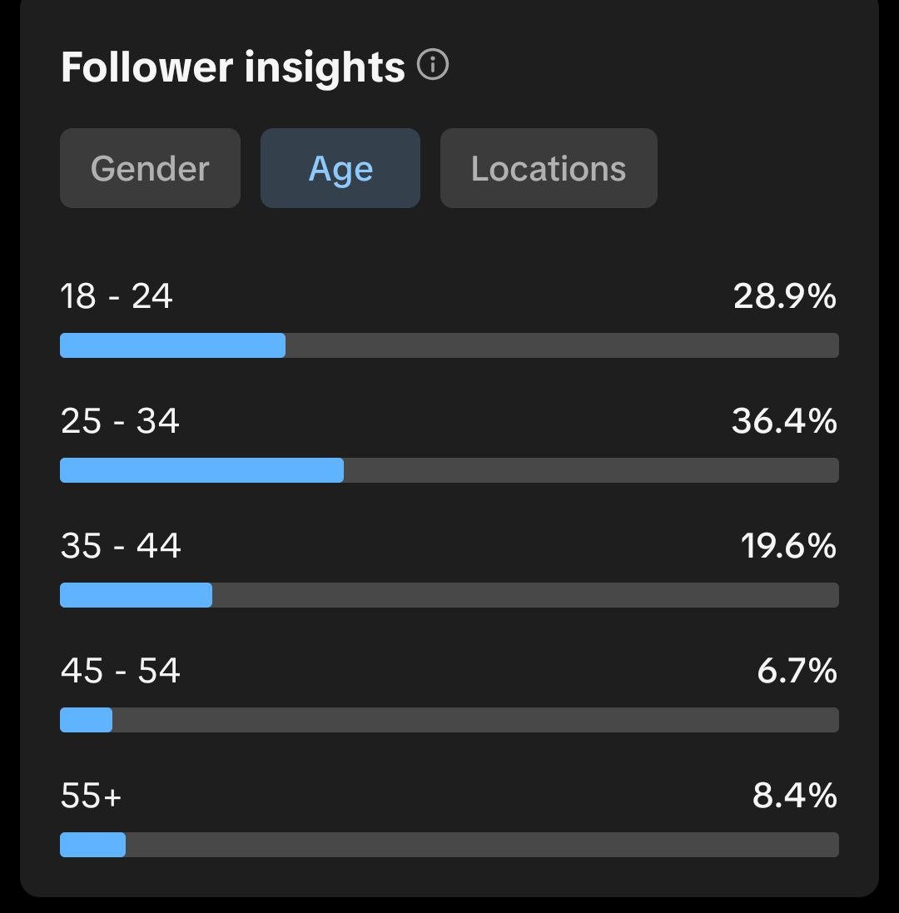Switch to the Gender tab

tap(150, 168)
